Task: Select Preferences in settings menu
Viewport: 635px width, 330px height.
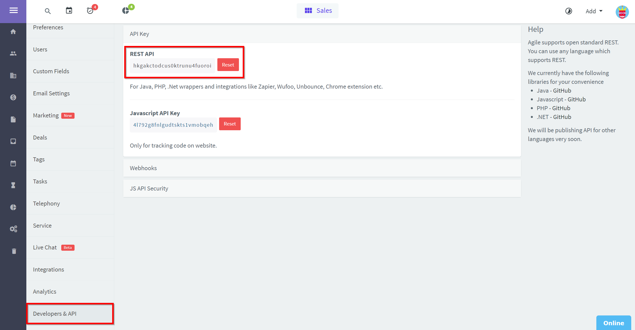Action: coord(70,27)
